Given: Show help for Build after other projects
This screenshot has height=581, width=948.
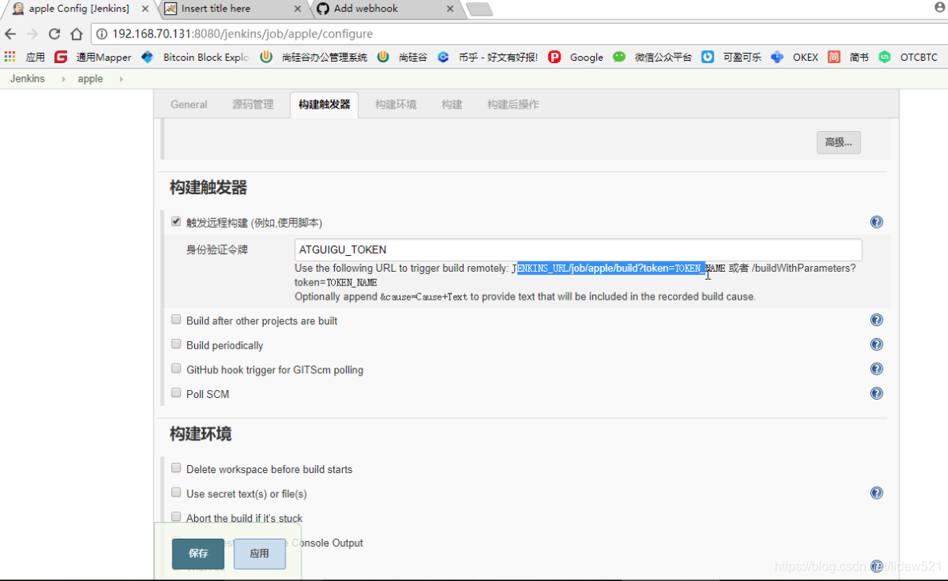Looking at the screenshot, I should point(876,320).
